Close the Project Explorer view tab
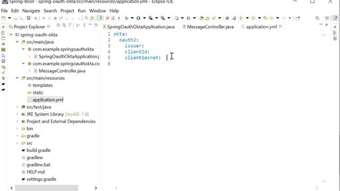Image resolution: width=340 pixels, height=191 pixels. (x=48, y=27)
